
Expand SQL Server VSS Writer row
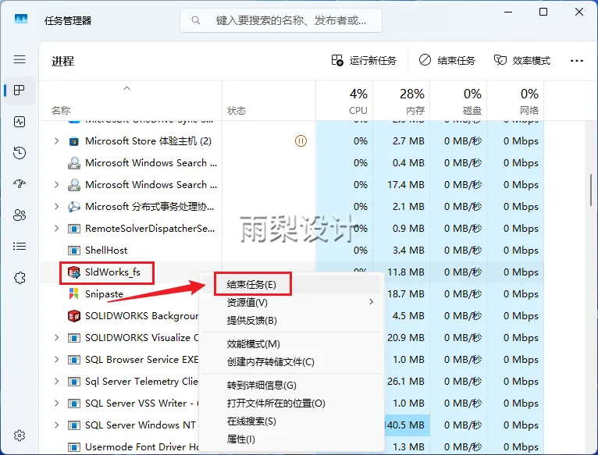[x=56, y=403]
